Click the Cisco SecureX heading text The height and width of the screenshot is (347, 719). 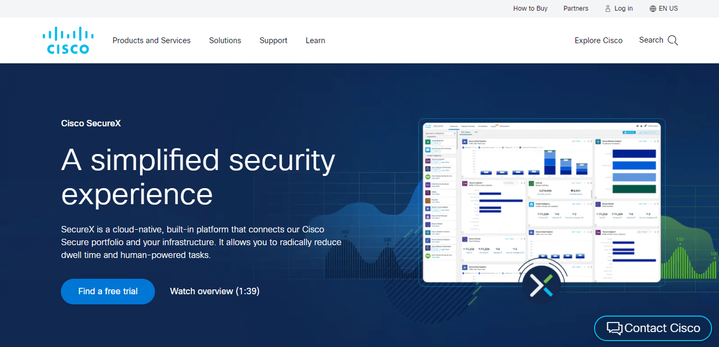pos(91,123)
